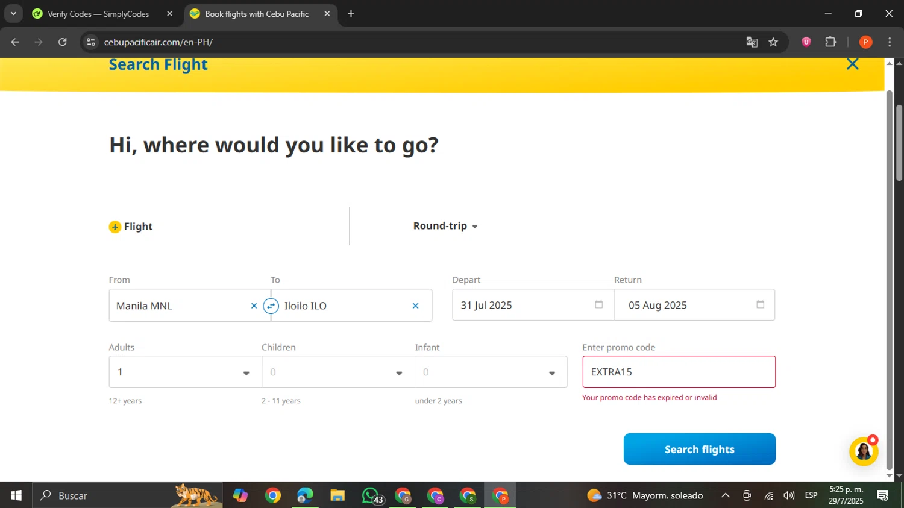
Task: Close the Verify Codes tab
Action: tap(169, 14)
